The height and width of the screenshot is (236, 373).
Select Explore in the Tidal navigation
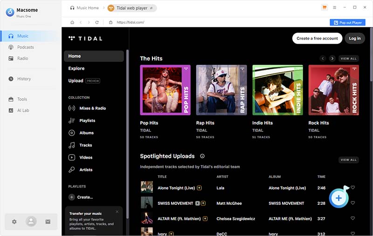(76, 68)
